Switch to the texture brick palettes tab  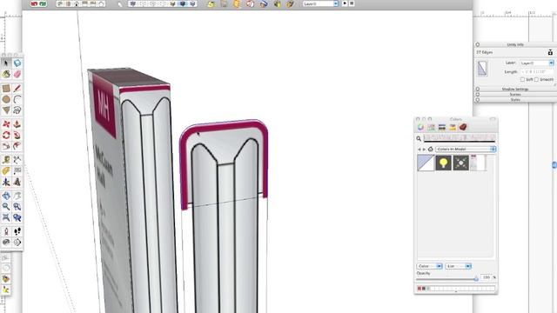(463, 128)
